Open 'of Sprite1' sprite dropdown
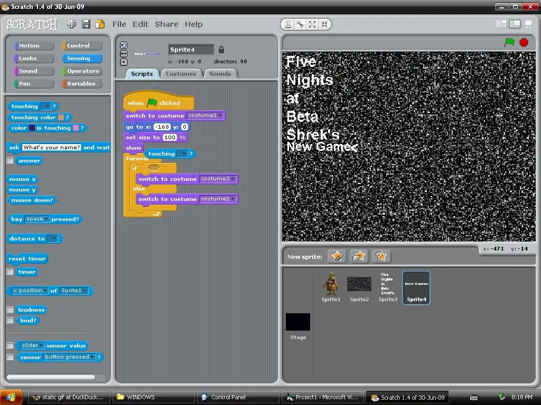The height and width of the screenshot is (405, 541). coord(74,291)
